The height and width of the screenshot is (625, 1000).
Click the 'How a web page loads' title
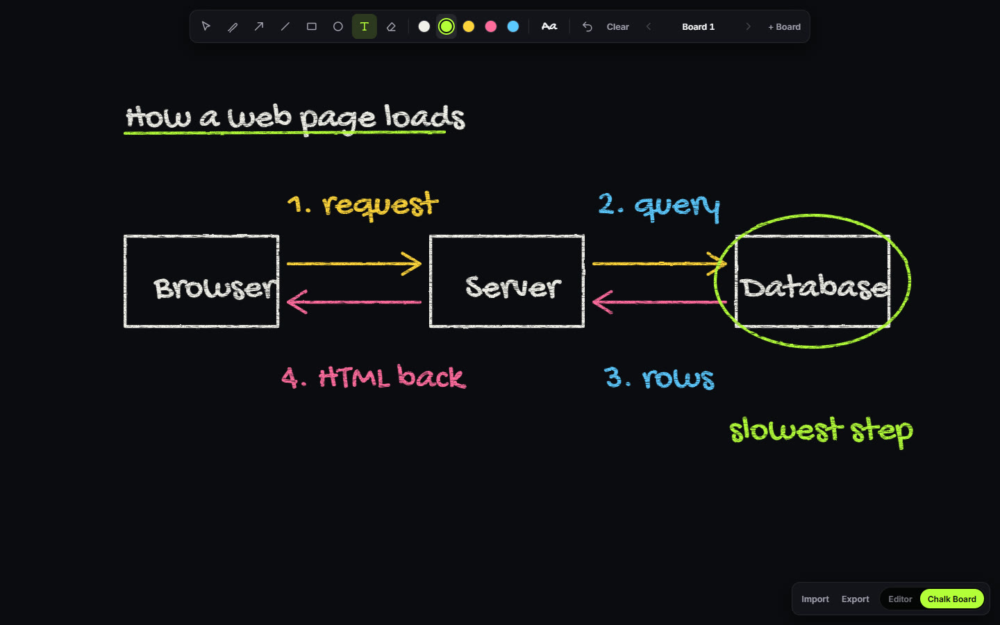point(295,118)
